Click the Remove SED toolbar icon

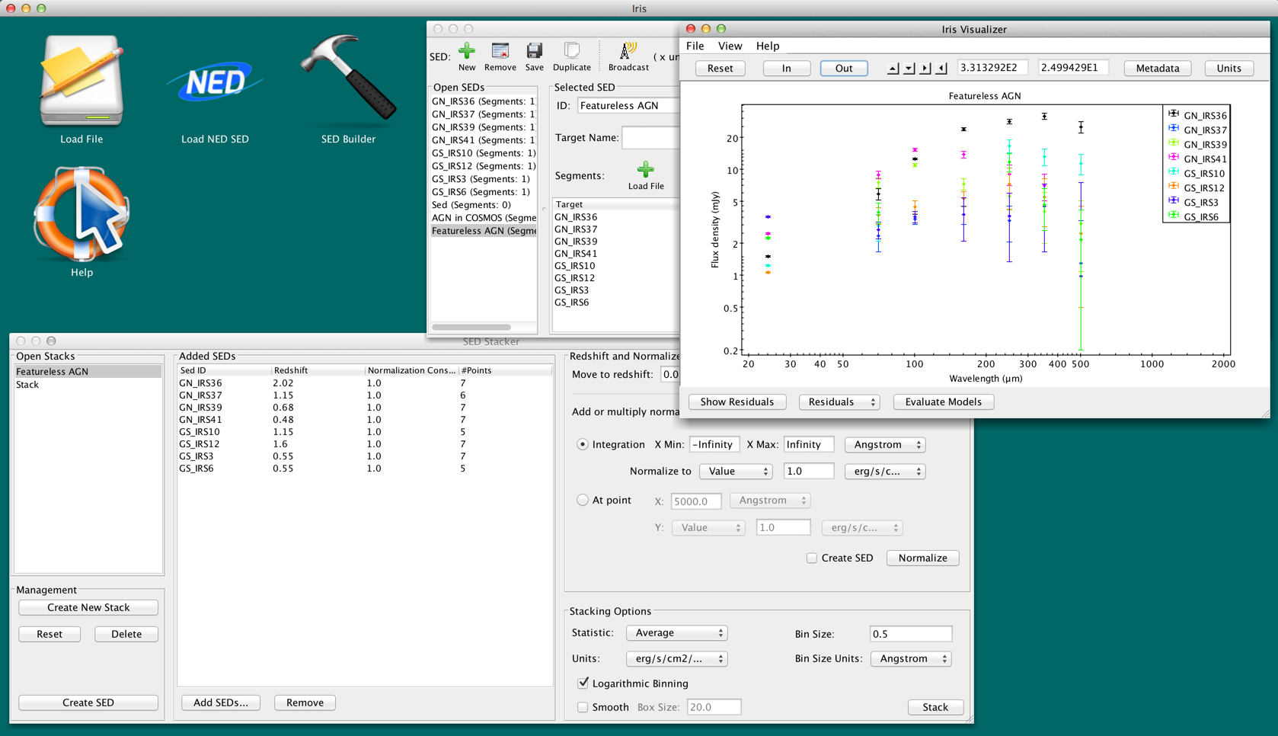click(x=500, y=52)
